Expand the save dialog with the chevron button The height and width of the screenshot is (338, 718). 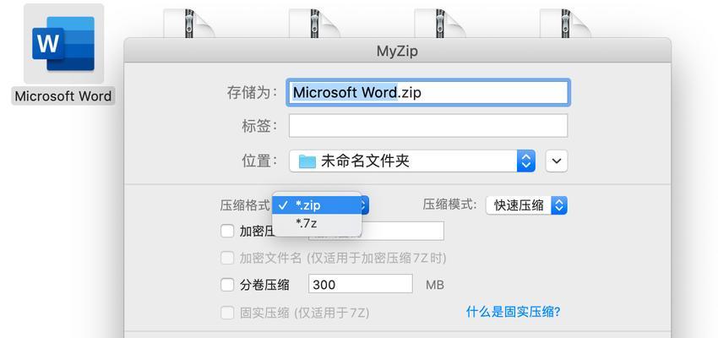click(557, 161)
